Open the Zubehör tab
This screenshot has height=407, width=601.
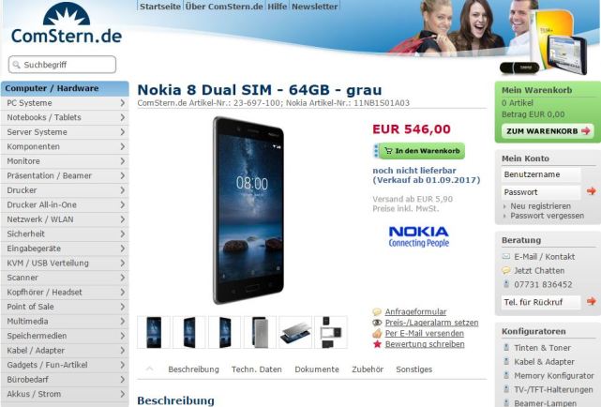click(x=368, y=369)
